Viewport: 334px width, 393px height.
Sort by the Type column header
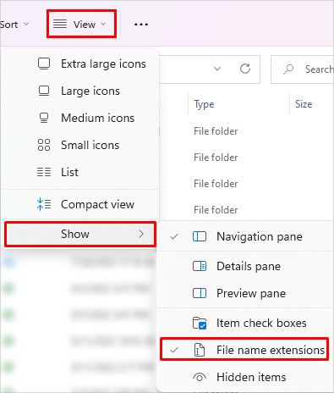pyautogui.click(x=204, y=104)
